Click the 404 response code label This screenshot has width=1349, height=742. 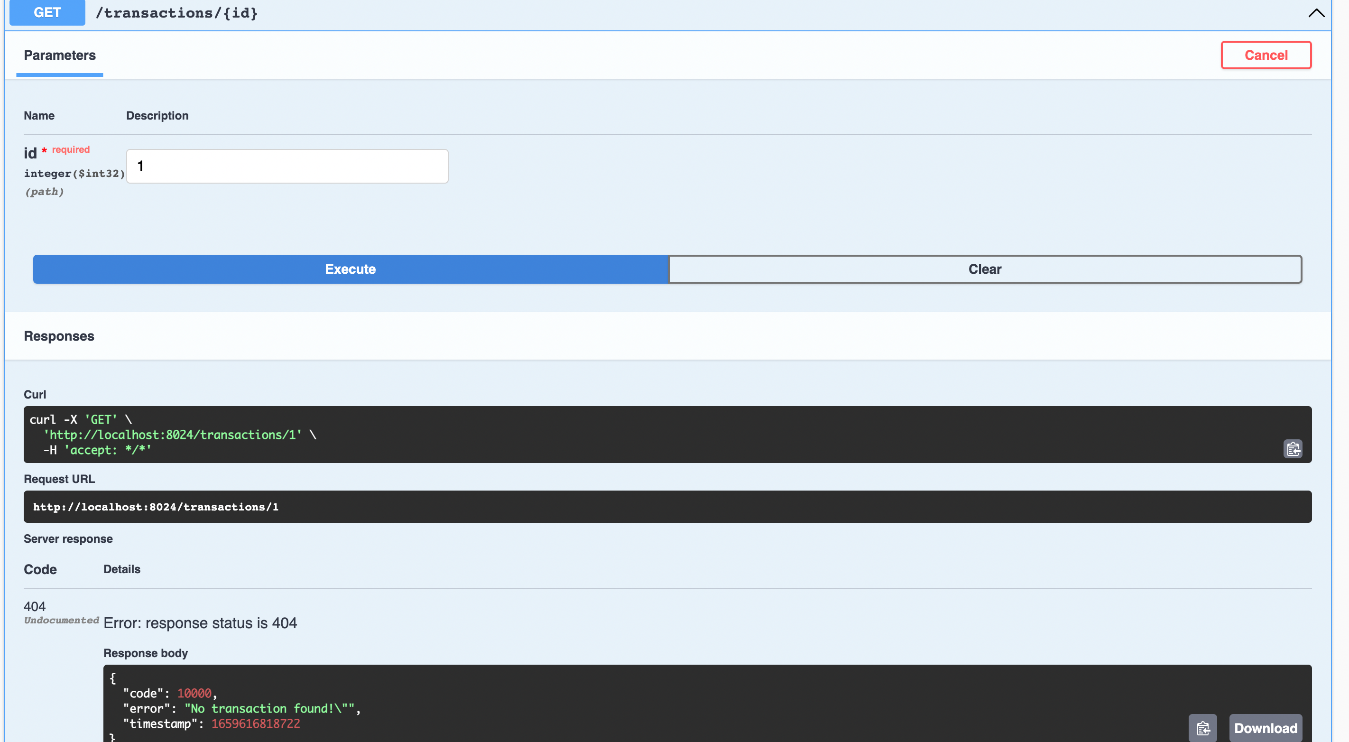(34, 606)
